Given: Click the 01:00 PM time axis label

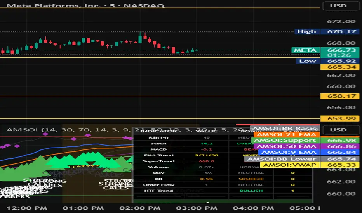Looking at the screenshot, I should tap(84, 208).
